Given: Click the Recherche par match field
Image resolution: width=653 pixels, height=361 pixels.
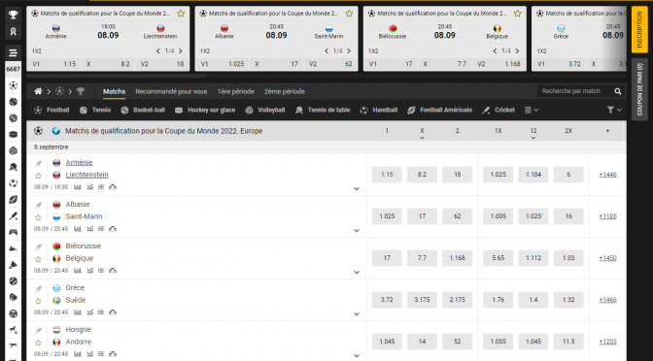Looking at the screenshot, I should click(574, 91).
